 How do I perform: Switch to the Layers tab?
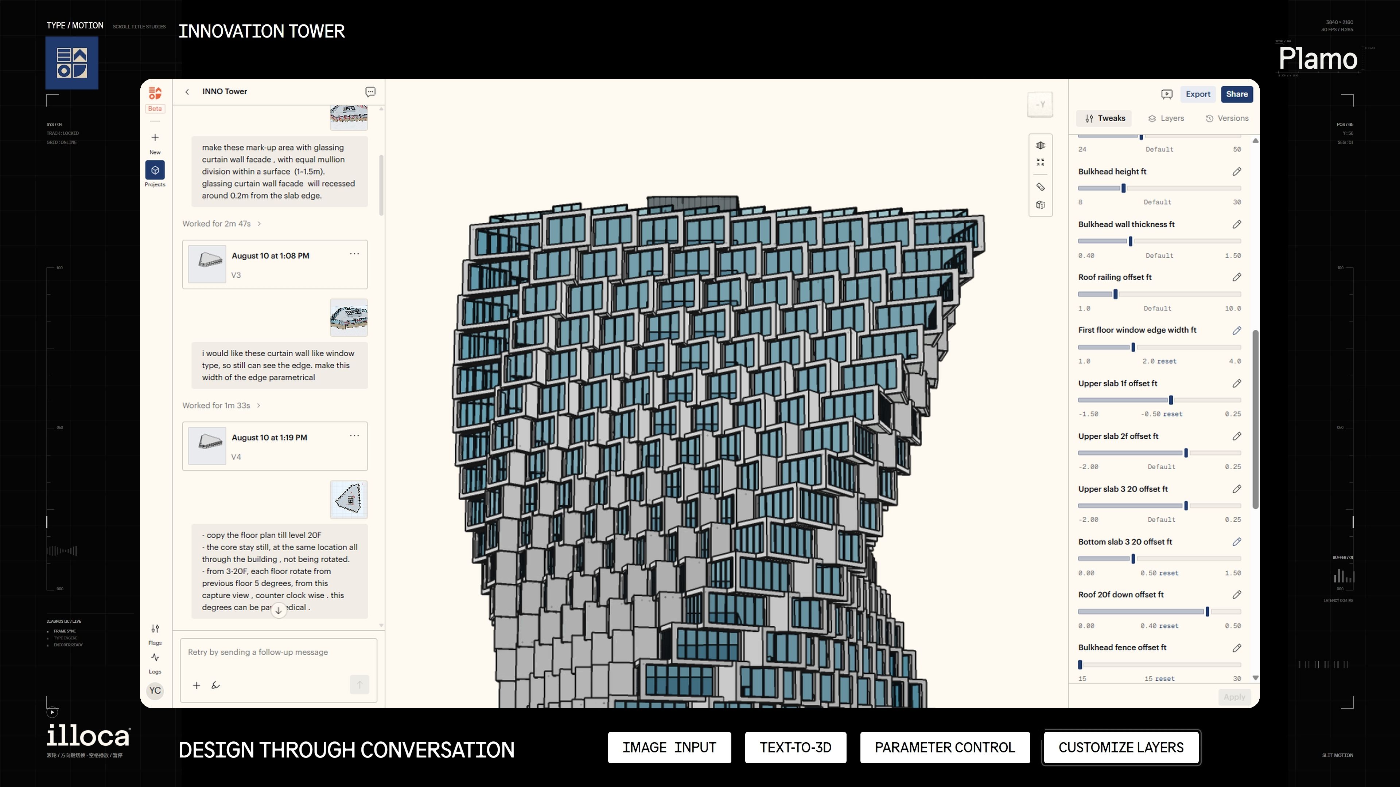click(x=1166, y=118)
